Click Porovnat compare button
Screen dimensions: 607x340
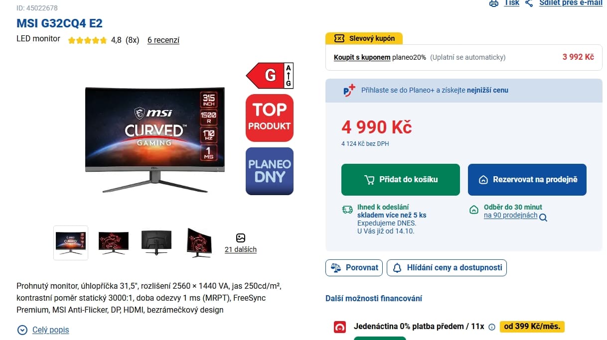click(x=354, y=268)
